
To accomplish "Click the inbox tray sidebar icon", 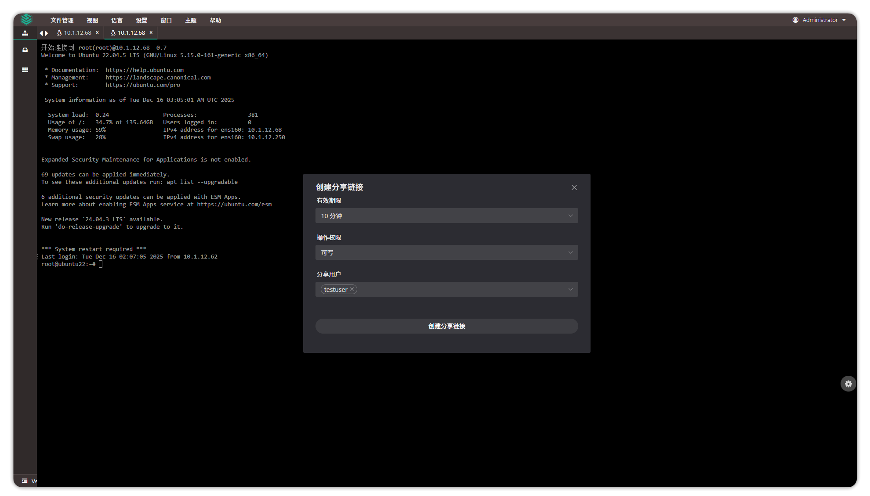I will coord(25,50).
